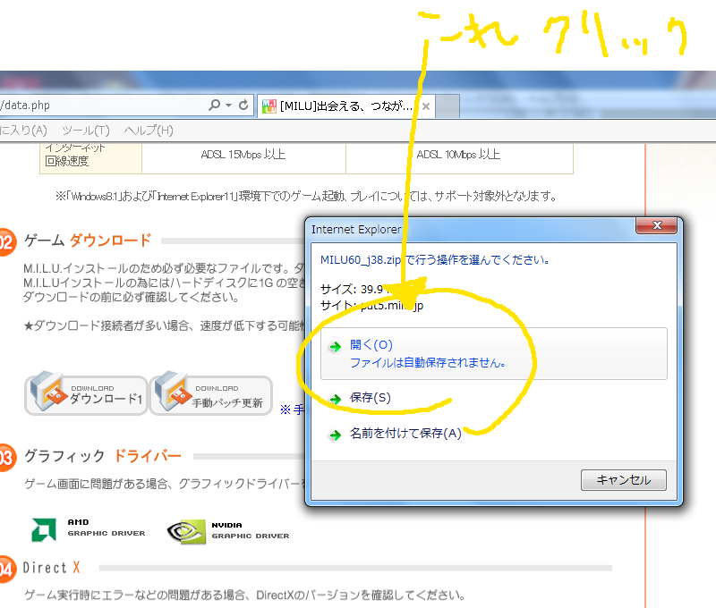Screen dimensions: 716x608
Task: Close the Internet Explorer dialog
Action: [657, 225]
